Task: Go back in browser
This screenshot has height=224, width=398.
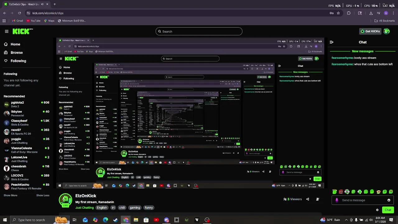Action: pyautogui.click(x=4, y=13)
